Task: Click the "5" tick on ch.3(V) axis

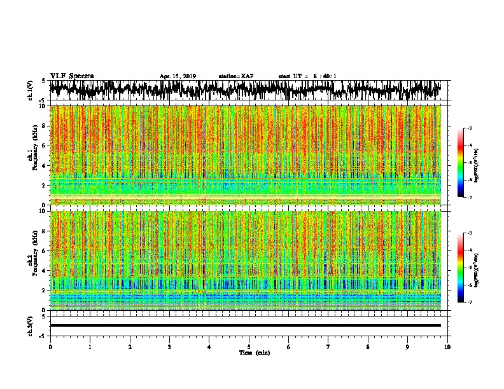Action: [43, 317]
